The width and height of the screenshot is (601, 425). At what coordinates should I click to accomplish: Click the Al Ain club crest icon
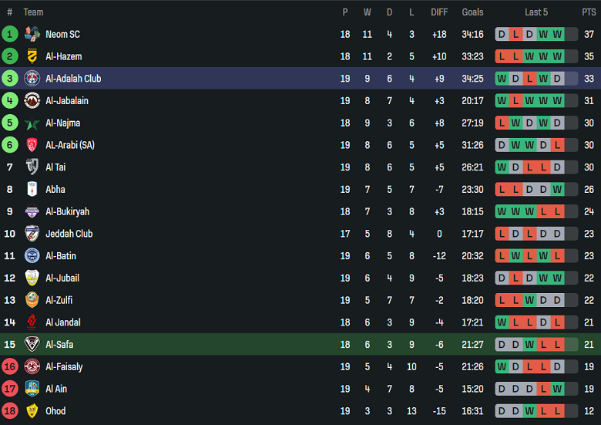click(x=32, y=389)
